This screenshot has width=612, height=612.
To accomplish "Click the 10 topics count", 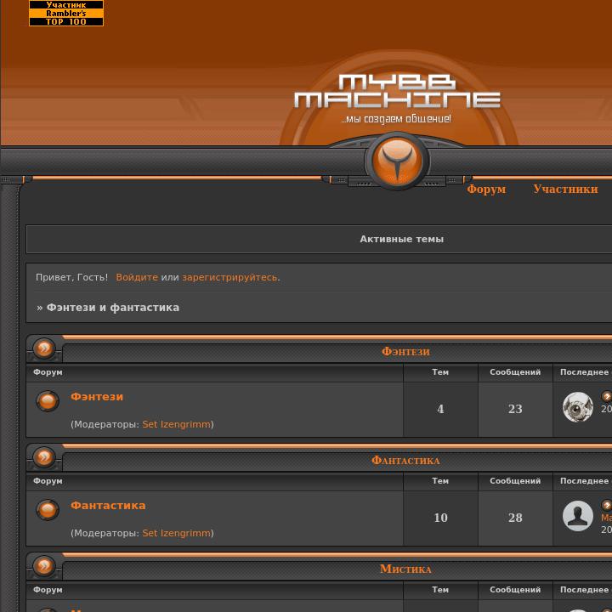I will coord(440,518).
